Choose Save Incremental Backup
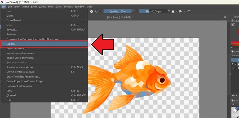 [x=45, y=72]
